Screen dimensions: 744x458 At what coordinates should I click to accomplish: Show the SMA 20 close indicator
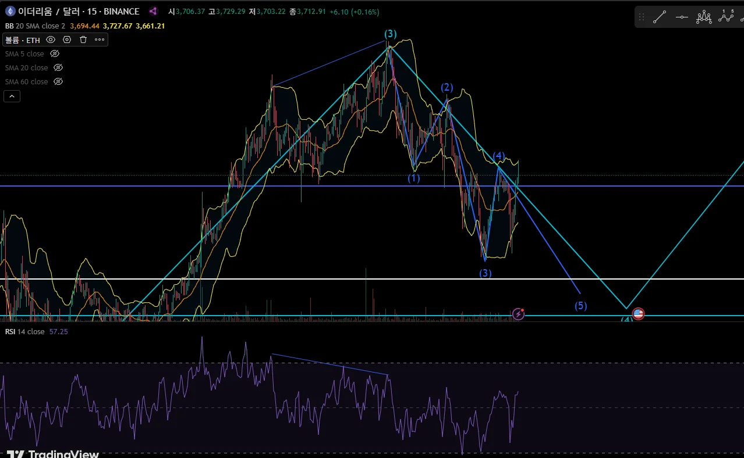(58, 67)
